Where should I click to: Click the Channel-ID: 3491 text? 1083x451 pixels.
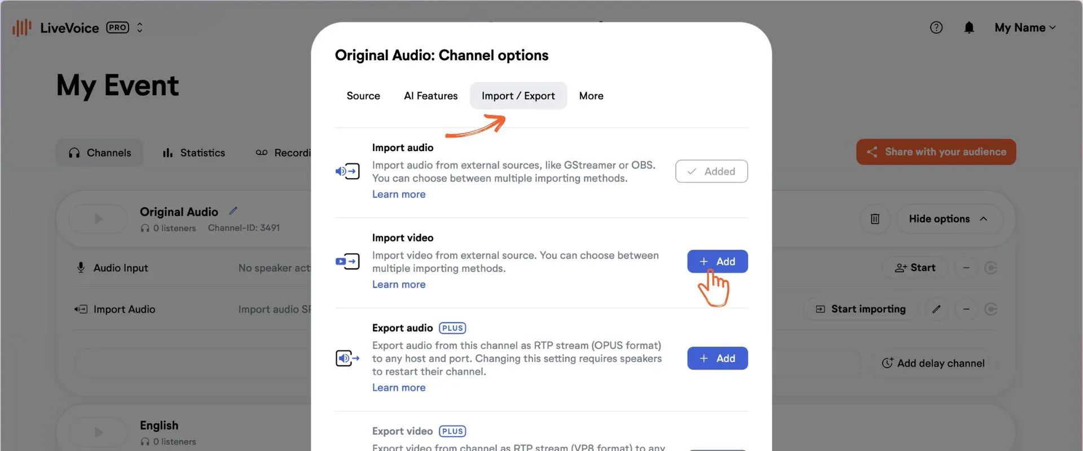point(244,228)
